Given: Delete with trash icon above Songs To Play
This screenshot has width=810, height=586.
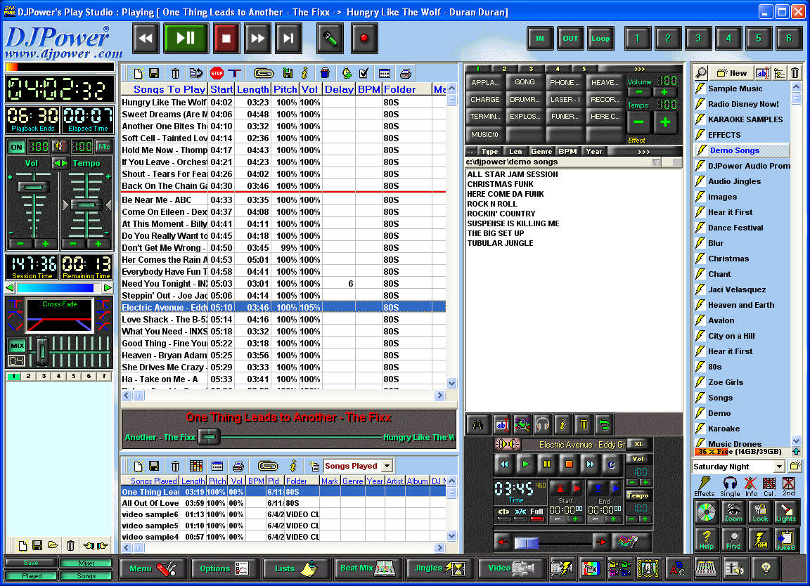Looking at the screenshot, I should click(175, 73).
